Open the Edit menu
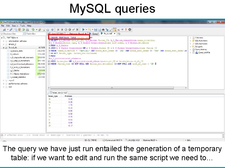 [8, 26]
